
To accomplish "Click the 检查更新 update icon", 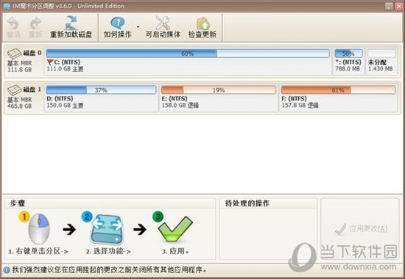I will (202, 23).
